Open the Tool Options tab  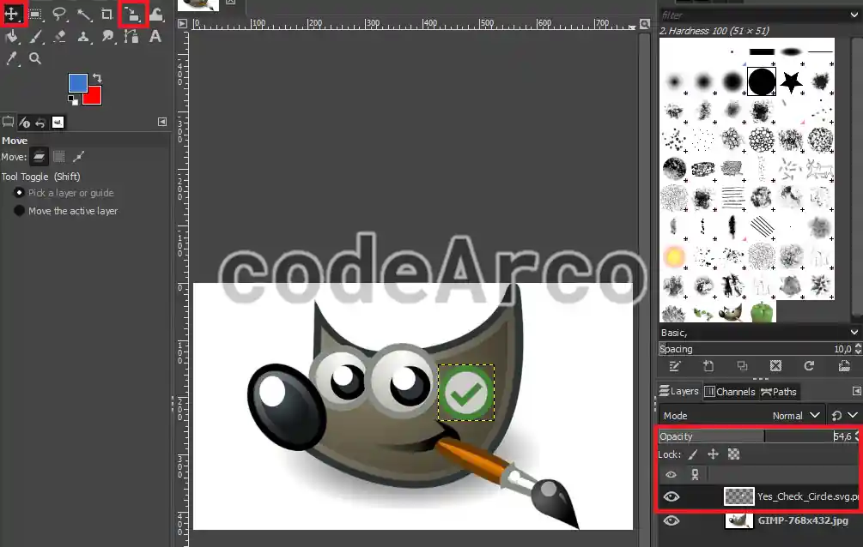tap(9, 122)
